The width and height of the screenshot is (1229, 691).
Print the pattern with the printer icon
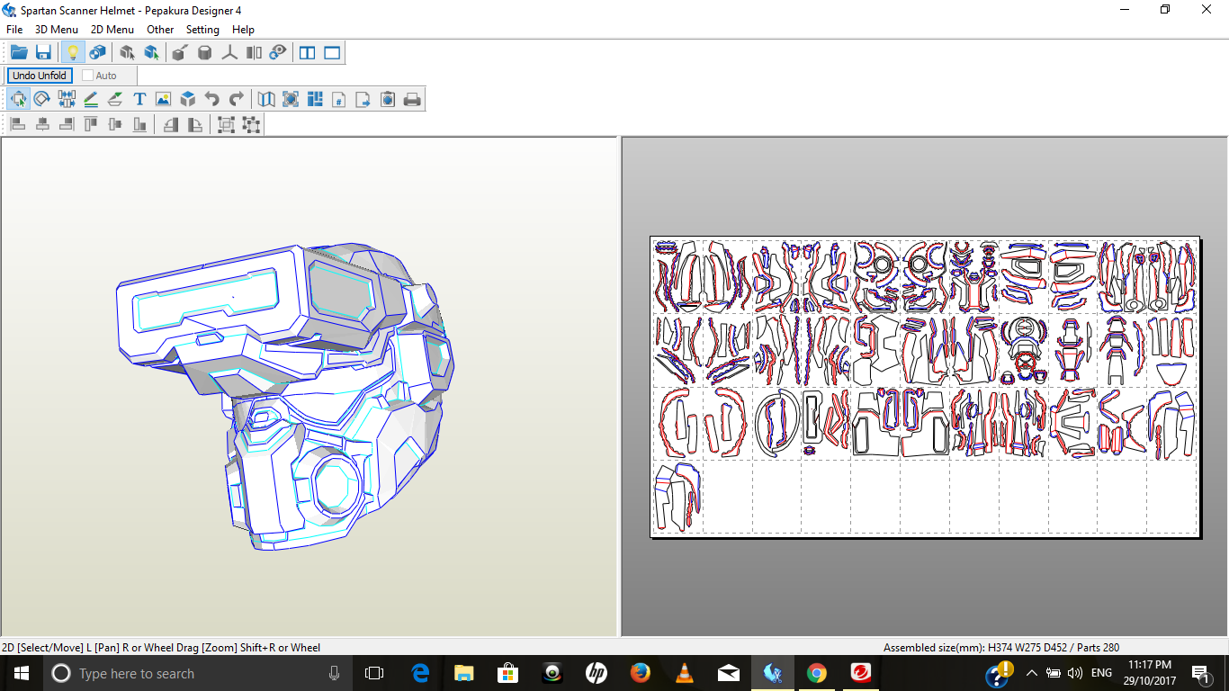[x=412, y=99]
